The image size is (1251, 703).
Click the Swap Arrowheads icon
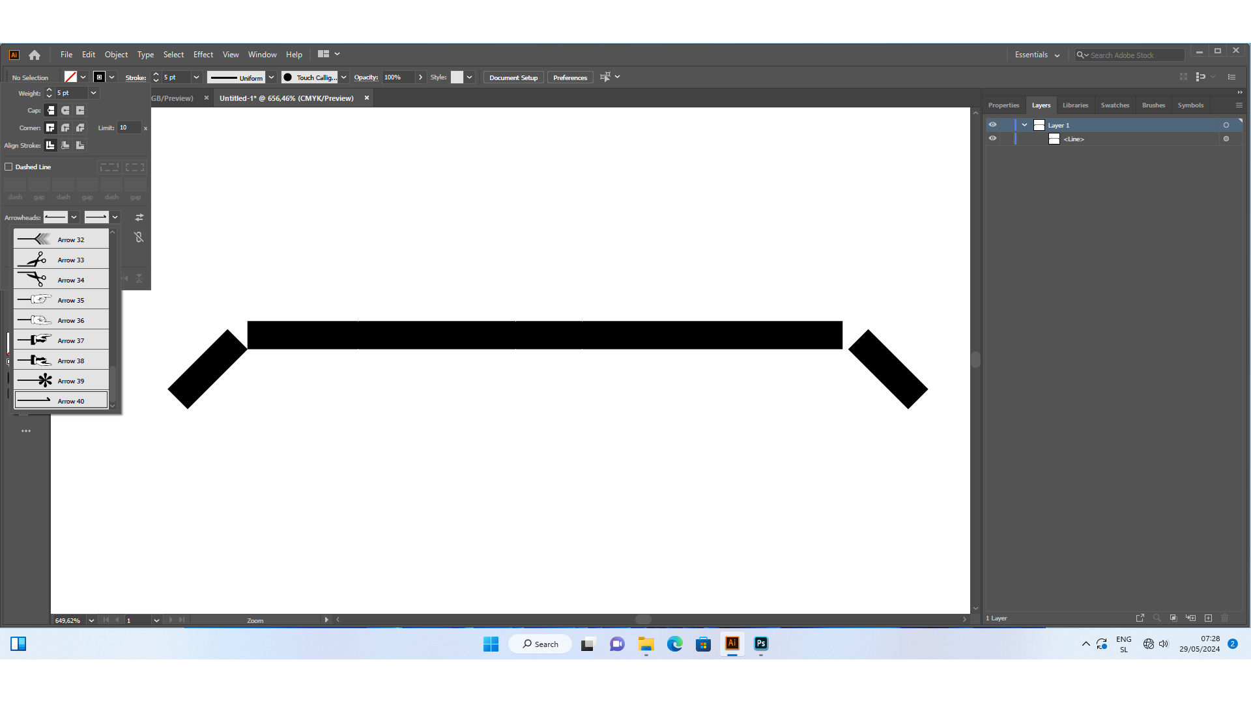(x=139, y=217)
